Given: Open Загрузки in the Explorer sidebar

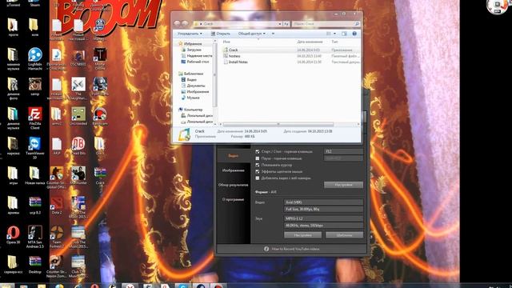Looking at the screenshot, I should (x=191, y=50).
